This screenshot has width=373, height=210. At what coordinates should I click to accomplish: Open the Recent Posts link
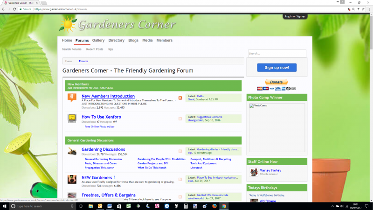coord(95,49)
